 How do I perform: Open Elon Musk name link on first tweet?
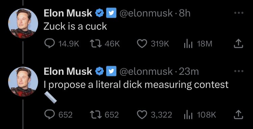[68, 13]
